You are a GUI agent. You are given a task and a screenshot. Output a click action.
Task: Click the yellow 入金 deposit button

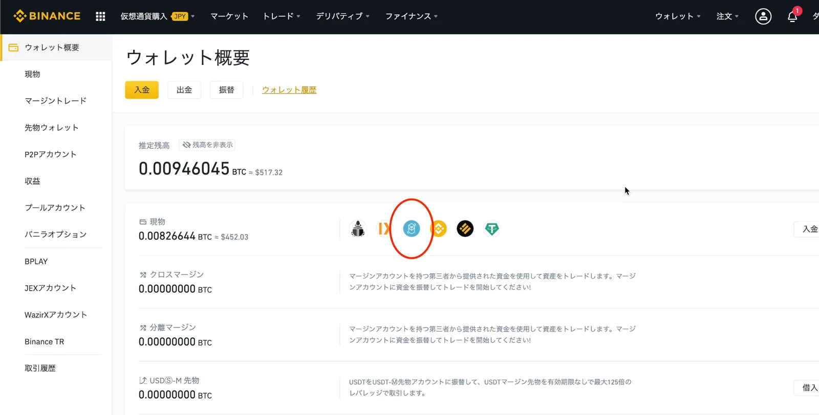(x=142, y=90)
